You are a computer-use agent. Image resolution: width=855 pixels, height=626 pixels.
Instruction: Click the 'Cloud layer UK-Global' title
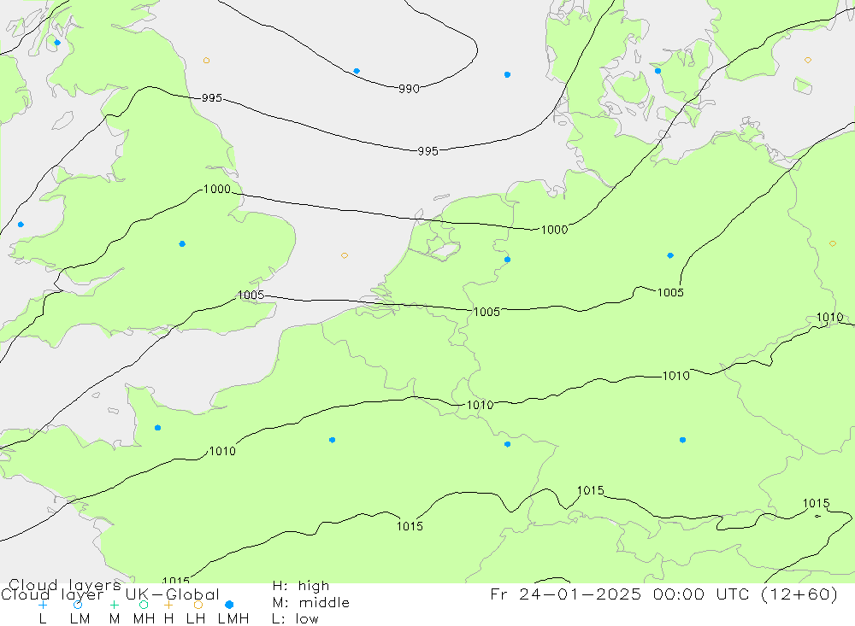(110, 594)
